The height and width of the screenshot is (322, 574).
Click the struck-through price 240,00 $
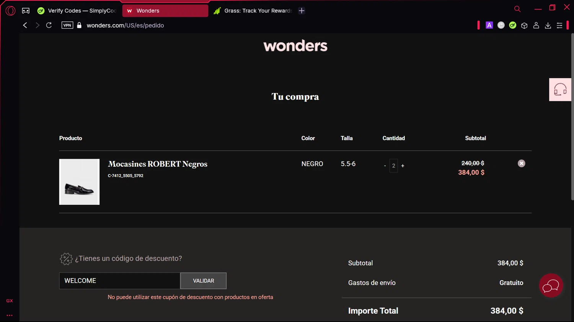click(473, 163)
